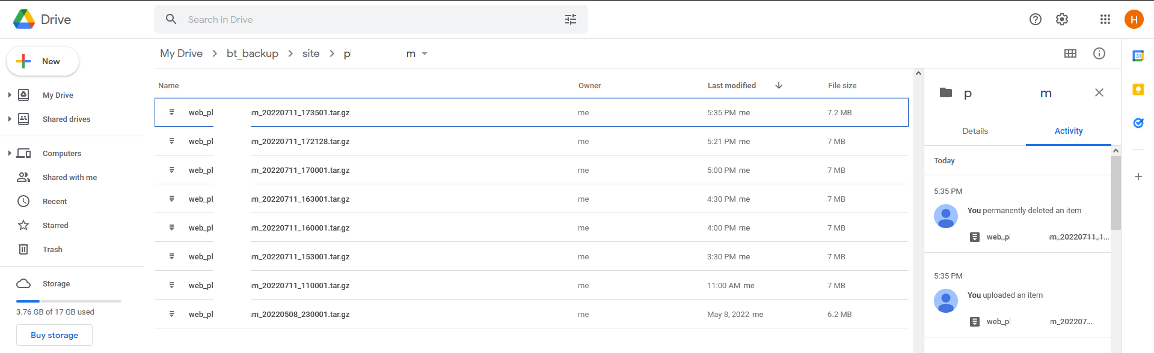
Task: Open Google Tasks side panel icon
Action: [1138, 123]
